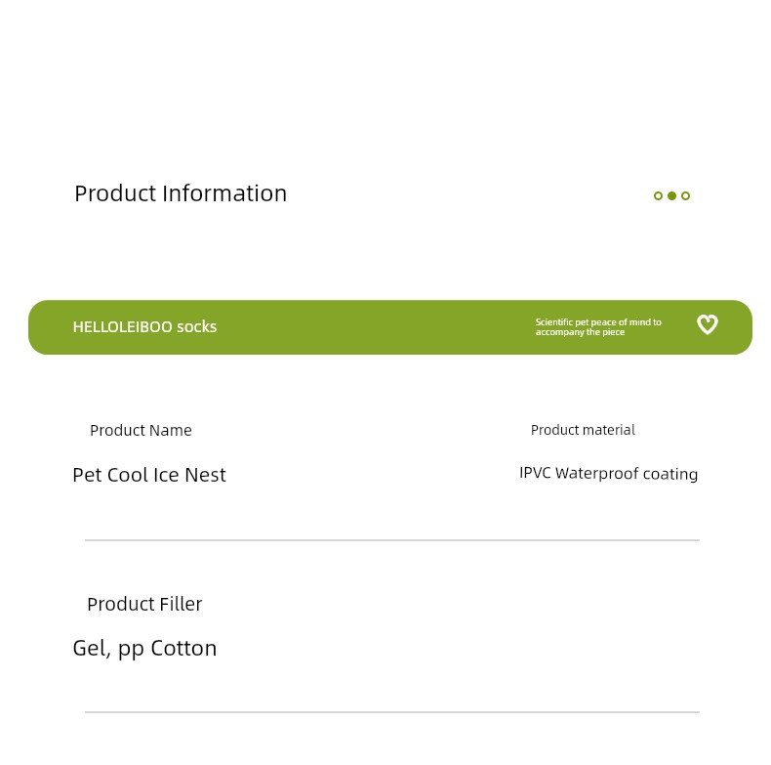
Task: Click the IPVC Waterproof coating text
Action: 608,474
